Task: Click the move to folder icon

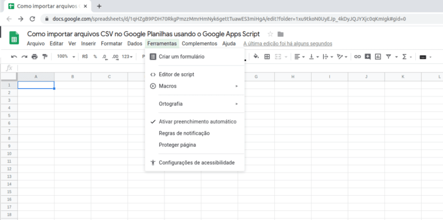Action: (280, 34)
